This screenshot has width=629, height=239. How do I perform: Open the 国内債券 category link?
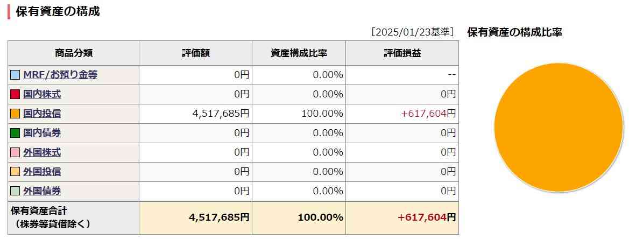pos(42,133)
